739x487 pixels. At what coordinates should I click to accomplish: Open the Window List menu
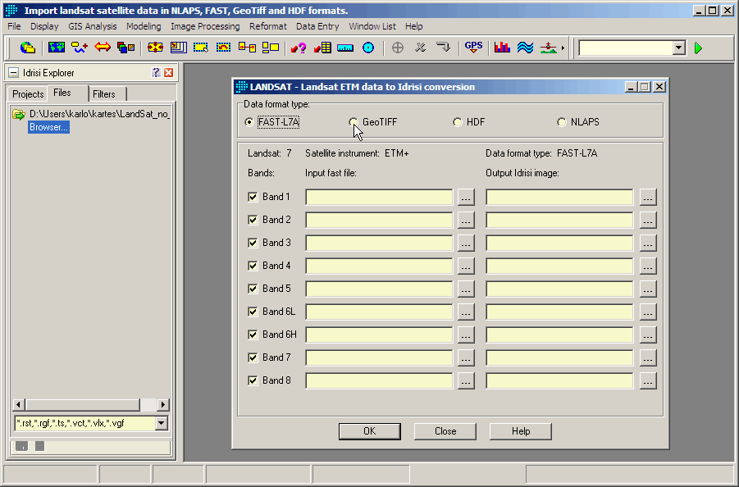click(x=372, y=26)
